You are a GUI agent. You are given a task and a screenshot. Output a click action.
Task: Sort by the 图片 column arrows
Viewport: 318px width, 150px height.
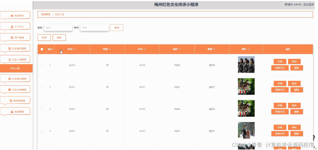pos(249,49)
